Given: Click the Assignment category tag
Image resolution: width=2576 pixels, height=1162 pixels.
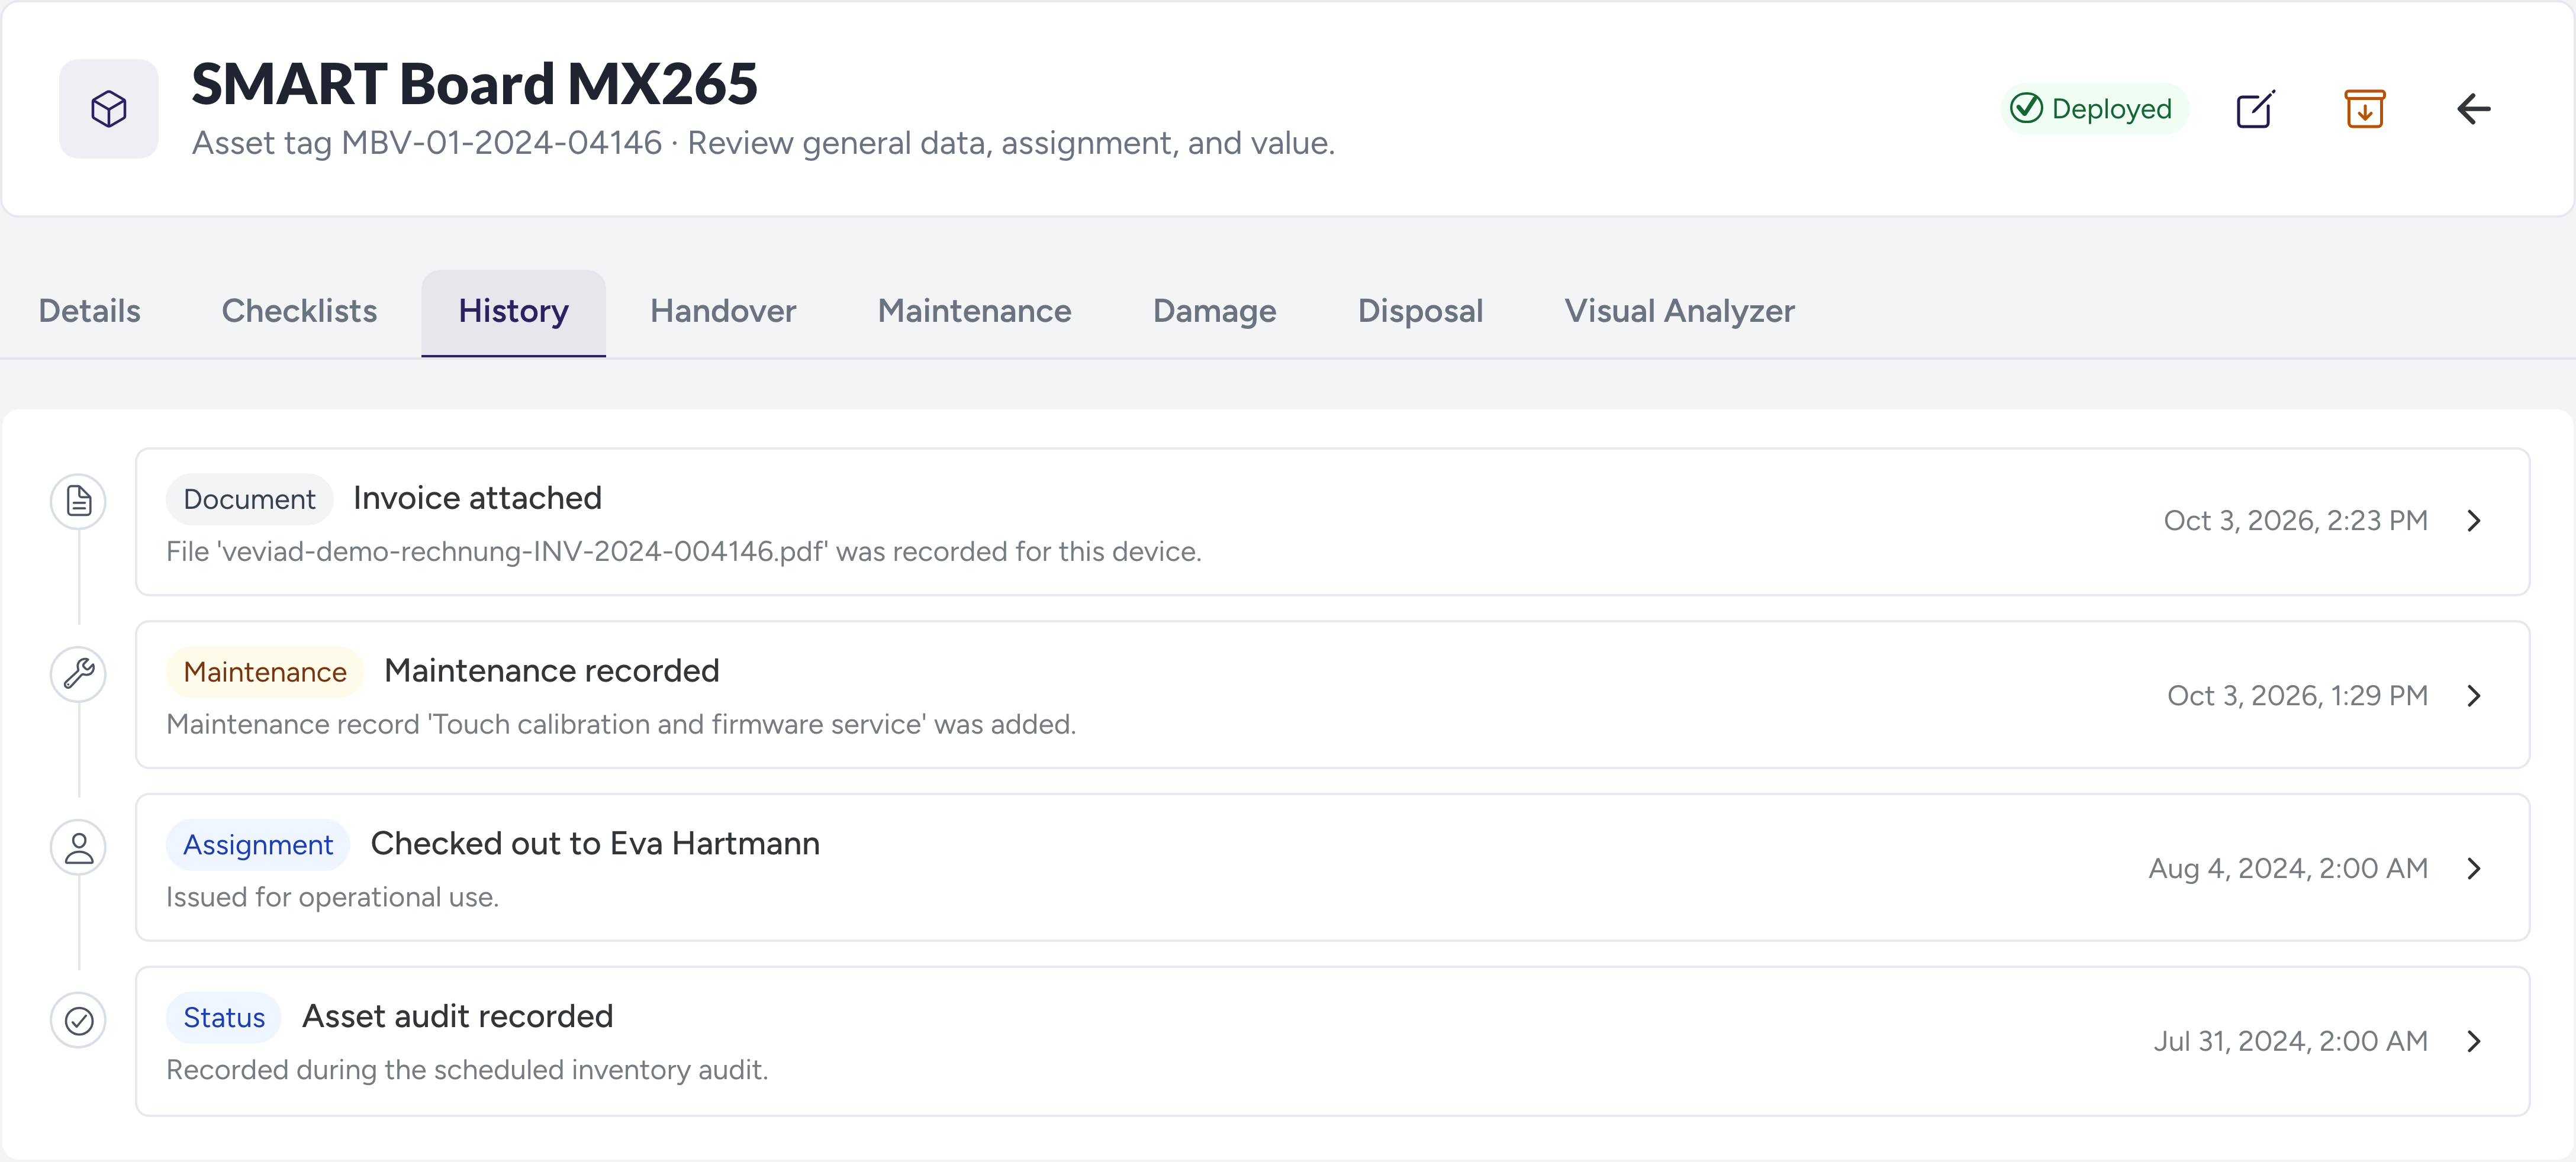Looking at the screenshot, I should click(258, 845).
